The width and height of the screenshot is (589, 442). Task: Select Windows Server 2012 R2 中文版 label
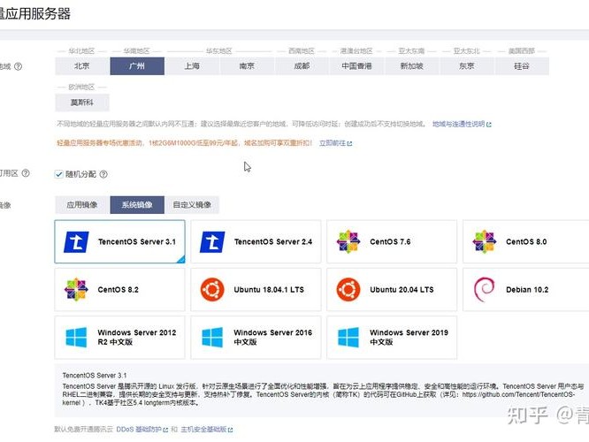point(137,337)
